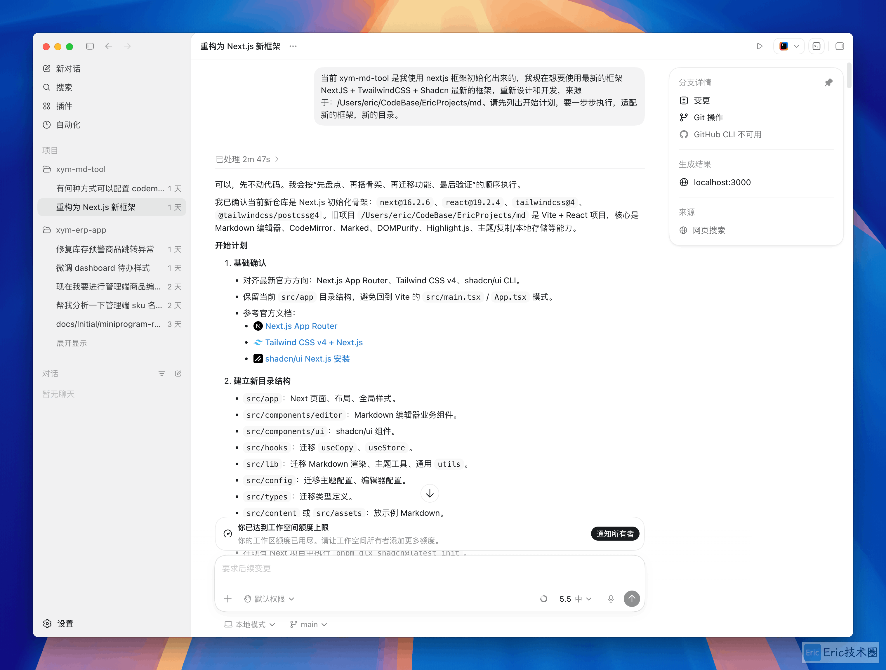
Task: Open the IDE app selector dropdown
Action: pyautogui.click(x=789, y=46)
